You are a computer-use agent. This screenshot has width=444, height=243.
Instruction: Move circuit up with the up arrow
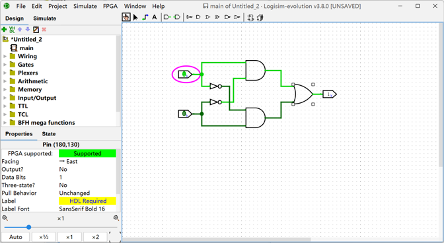[x=20, y=29]
